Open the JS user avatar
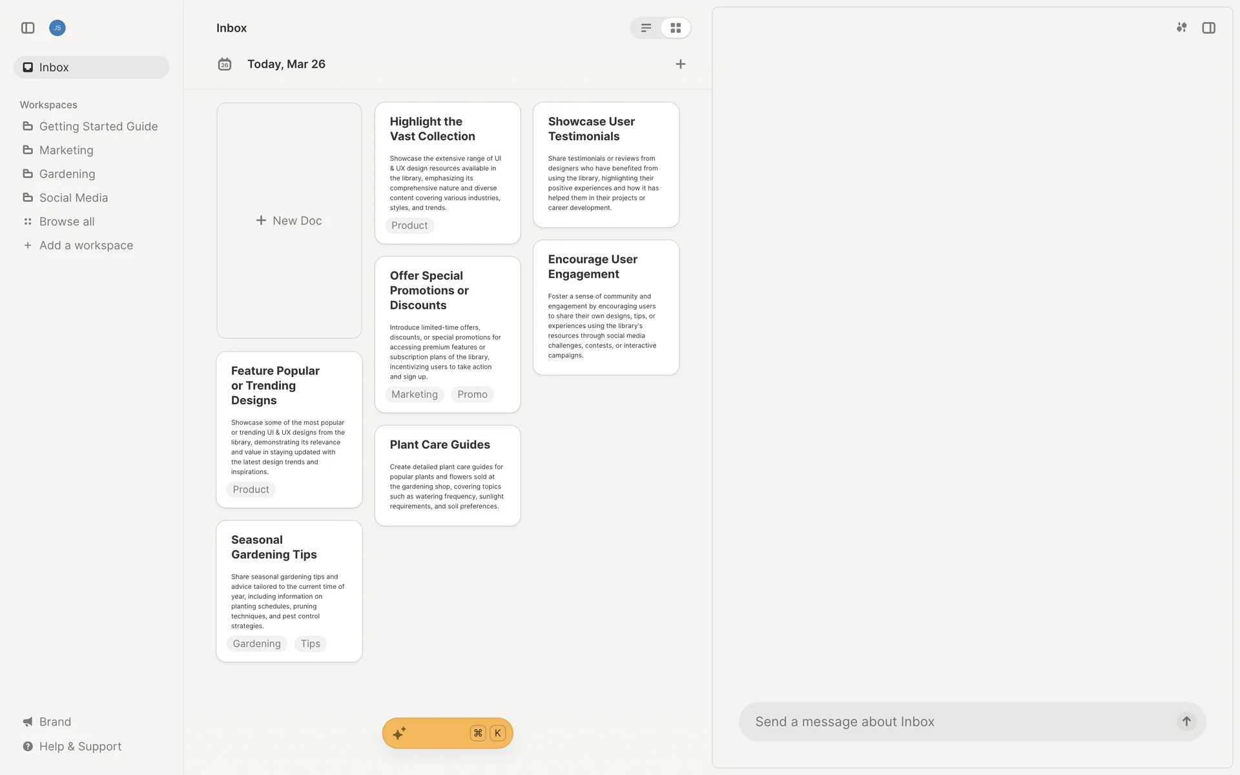This screenshot has width=1240, height=775. (x=57, y=28)
